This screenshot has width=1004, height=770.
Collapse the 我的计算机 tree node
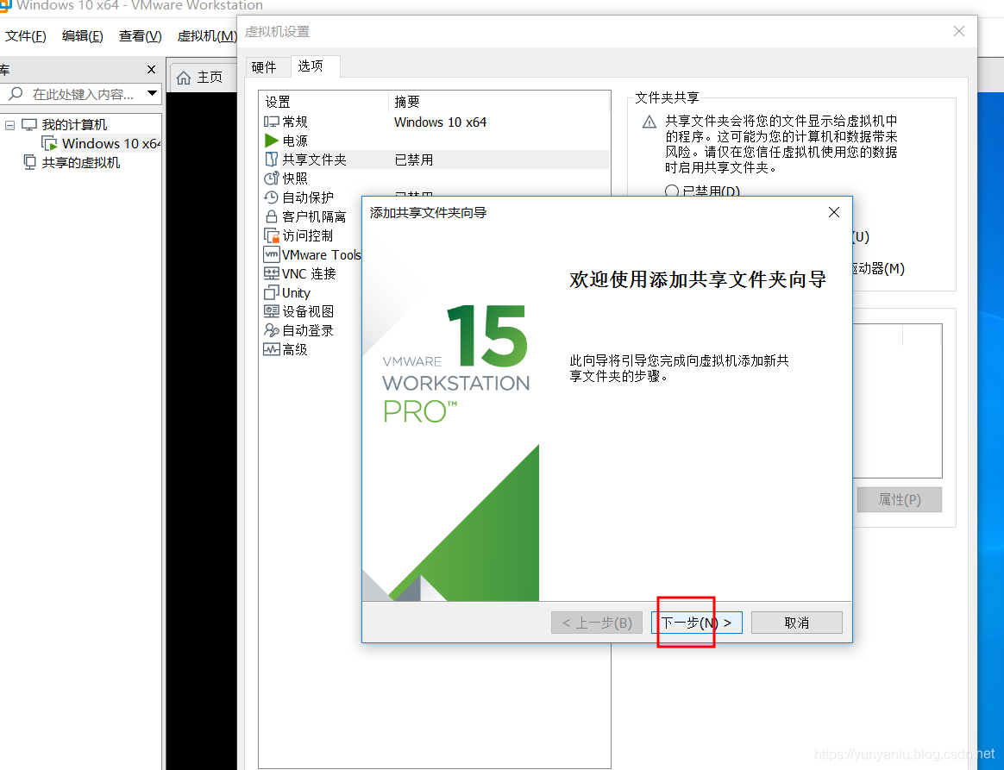(9, 125)
